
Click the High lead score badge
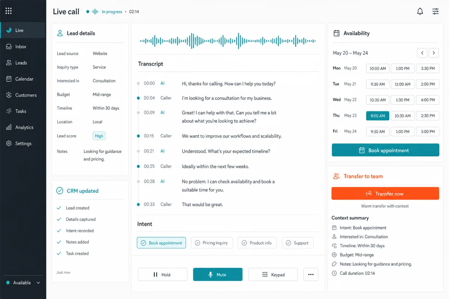[x=99, y=136]
